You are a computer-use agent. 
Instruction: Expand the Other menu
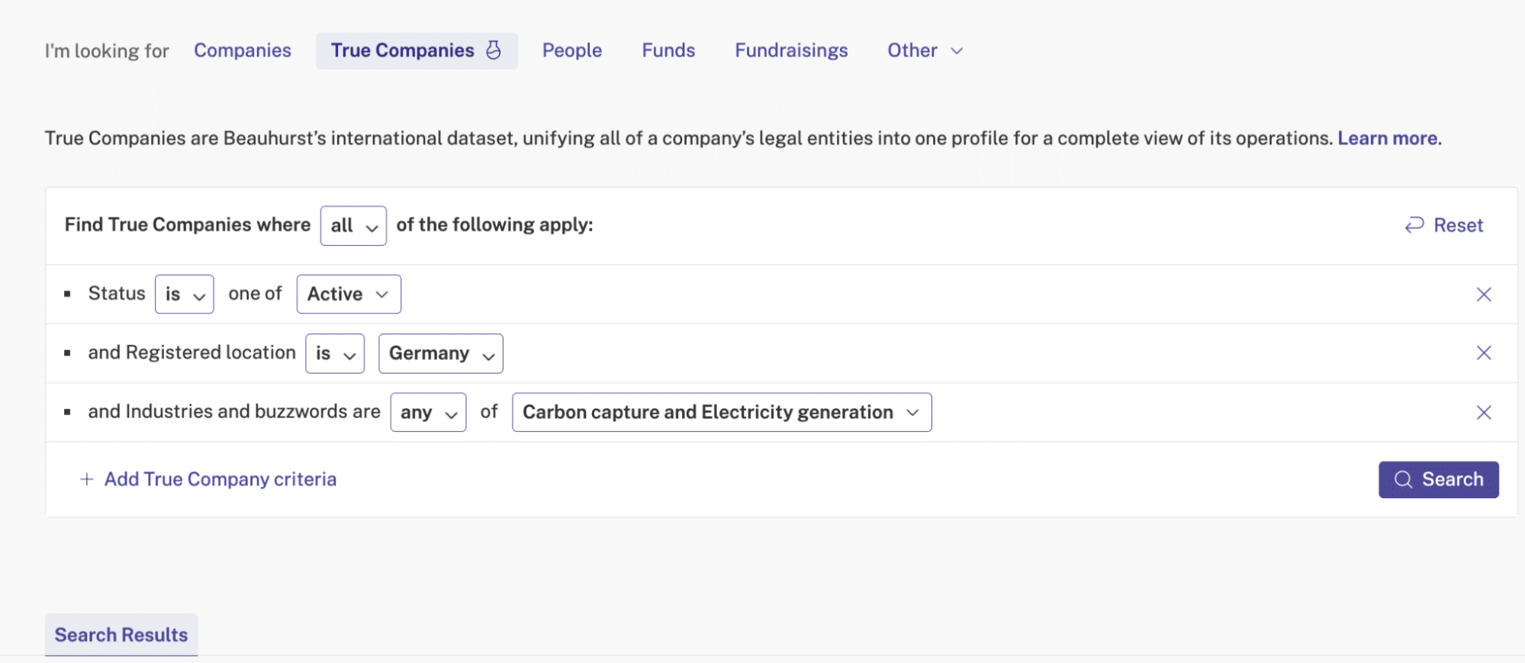click(x=925, y=50)
